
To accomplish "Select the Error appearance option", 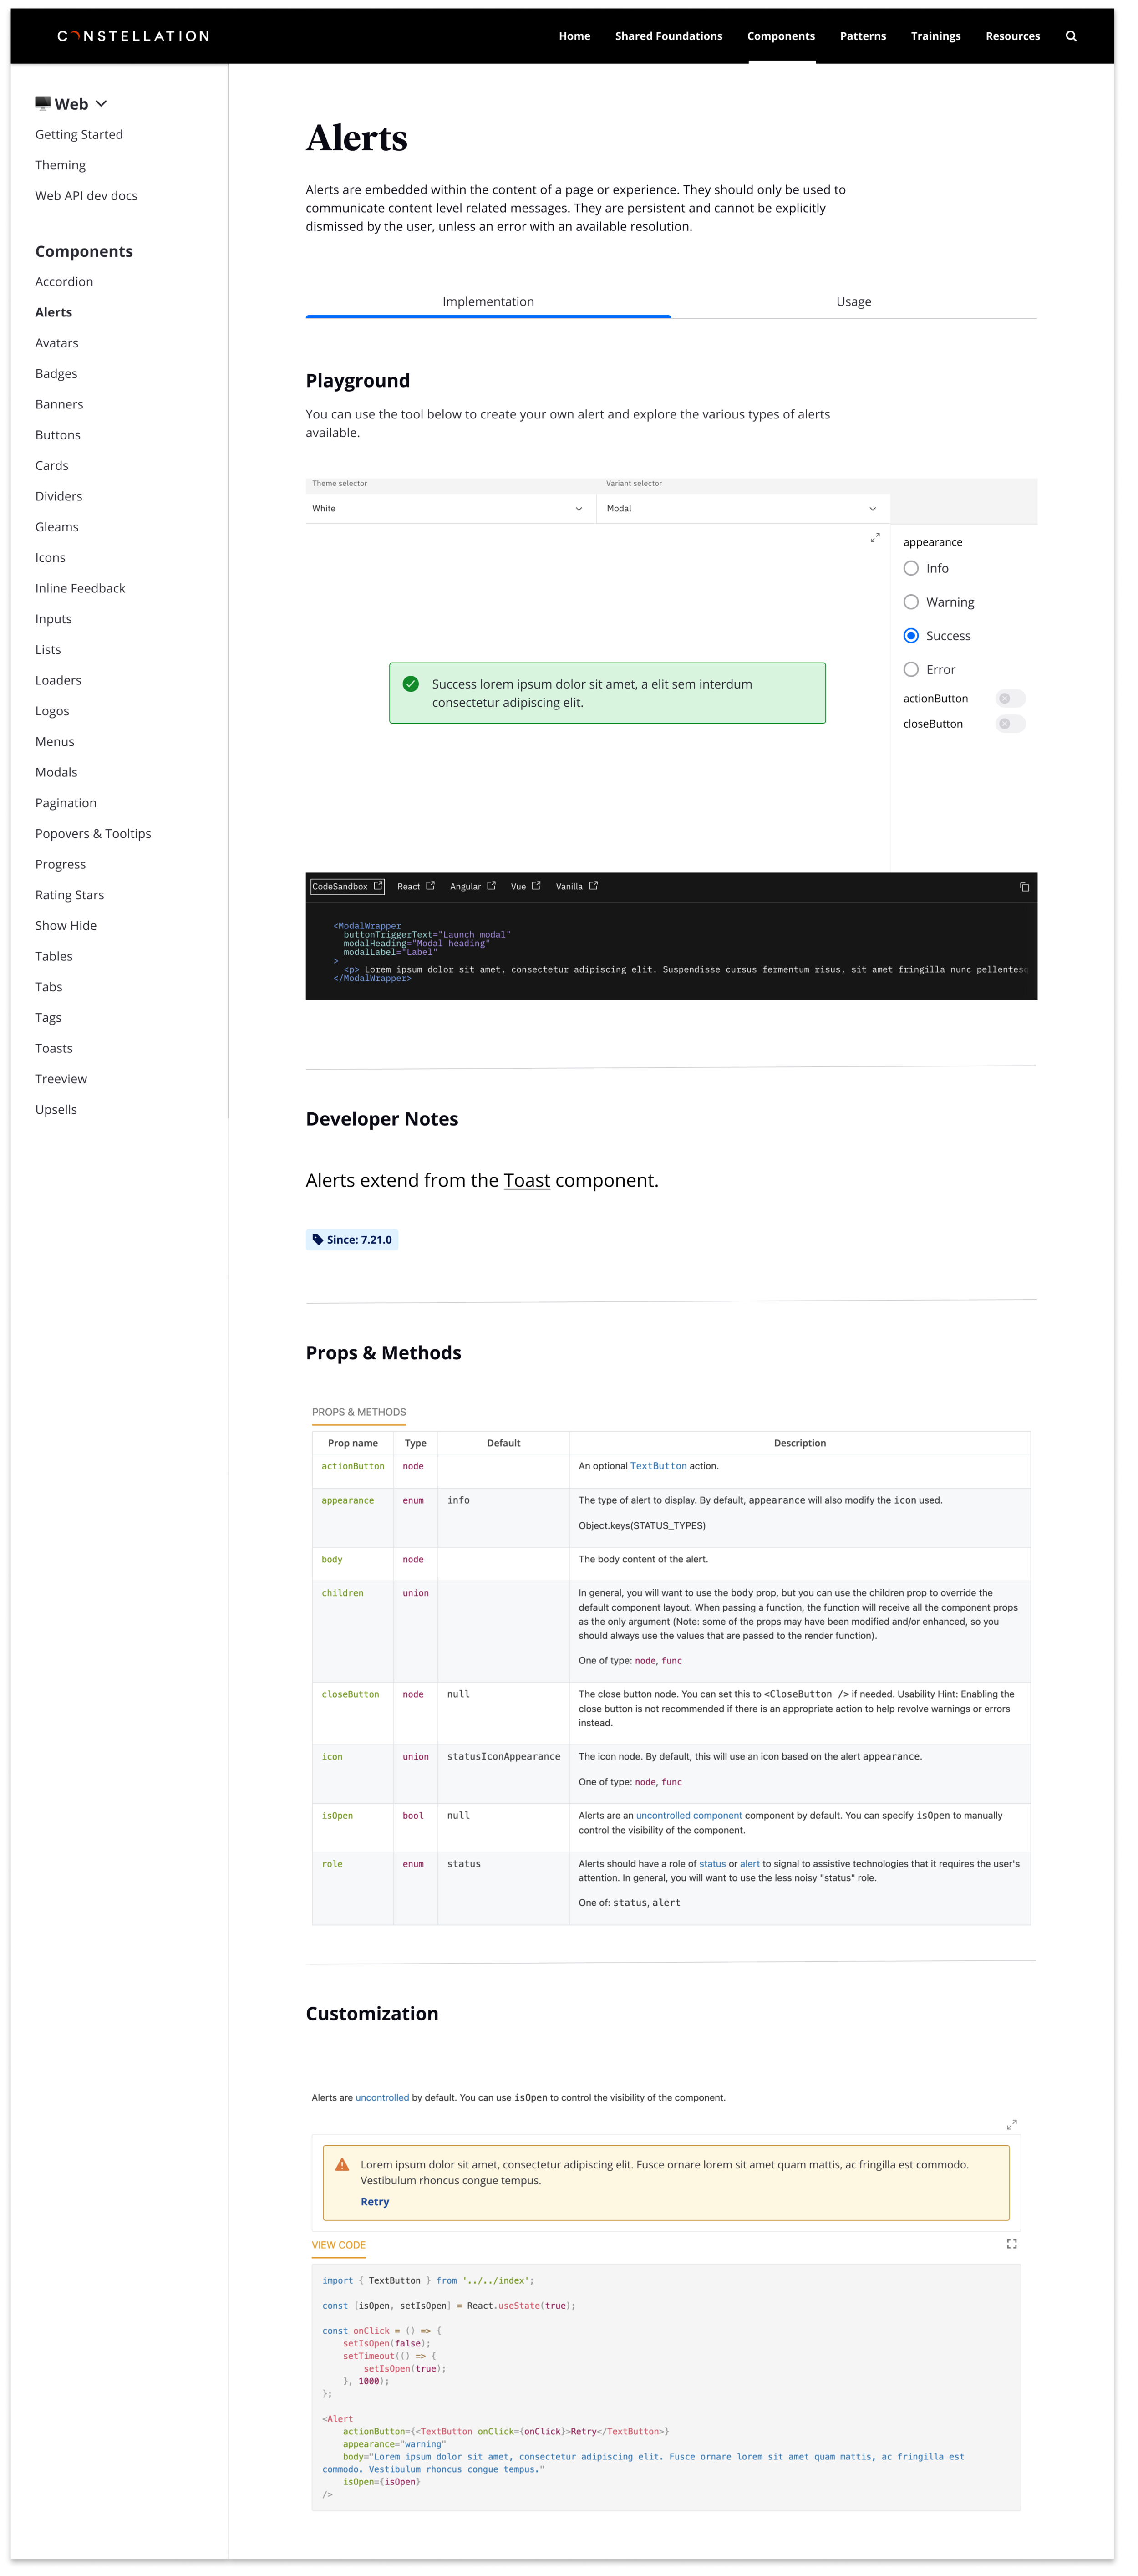I will [911, 669].
